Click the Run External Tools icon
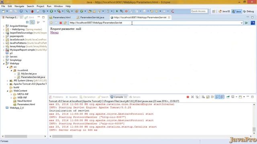 point(59,11)
